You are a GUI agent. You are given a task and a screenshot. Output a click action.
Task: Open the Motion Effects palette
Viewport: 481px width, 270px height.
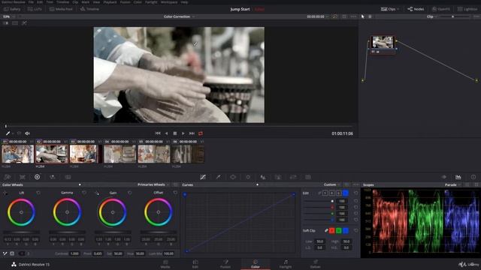[68, 177]
